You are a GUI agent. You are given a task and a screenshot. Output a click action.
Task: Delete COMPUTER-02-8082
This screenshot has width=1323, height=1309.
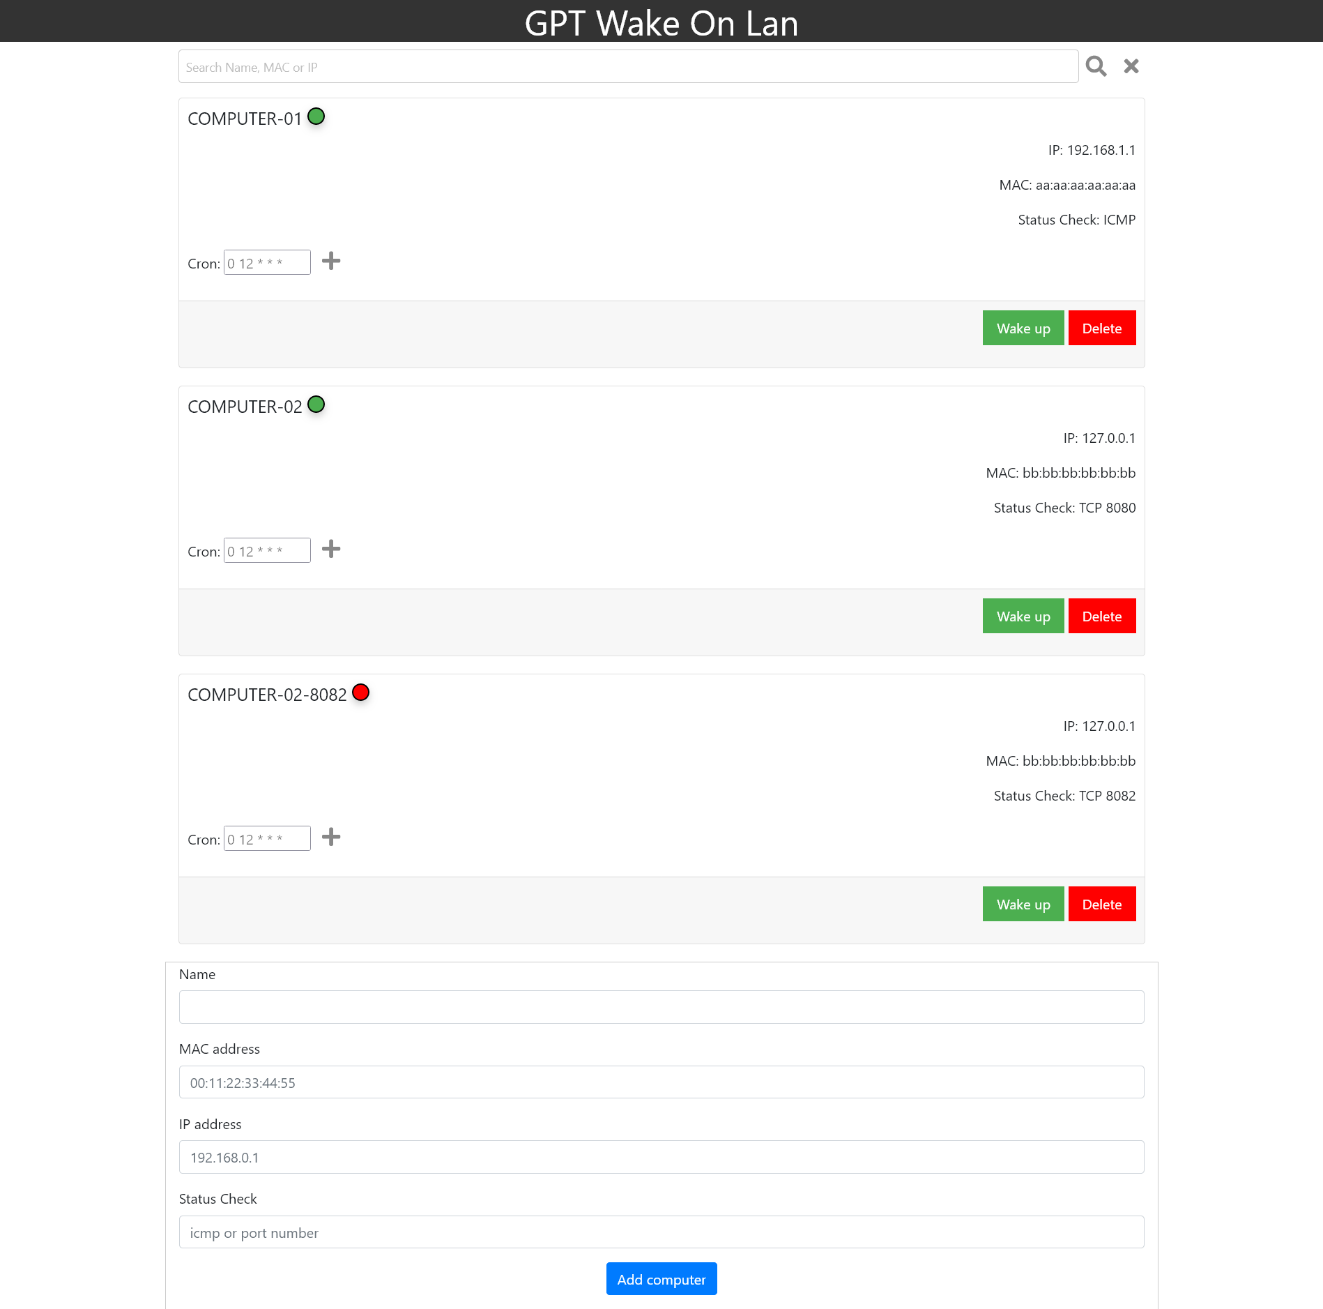pos(1102,905)
